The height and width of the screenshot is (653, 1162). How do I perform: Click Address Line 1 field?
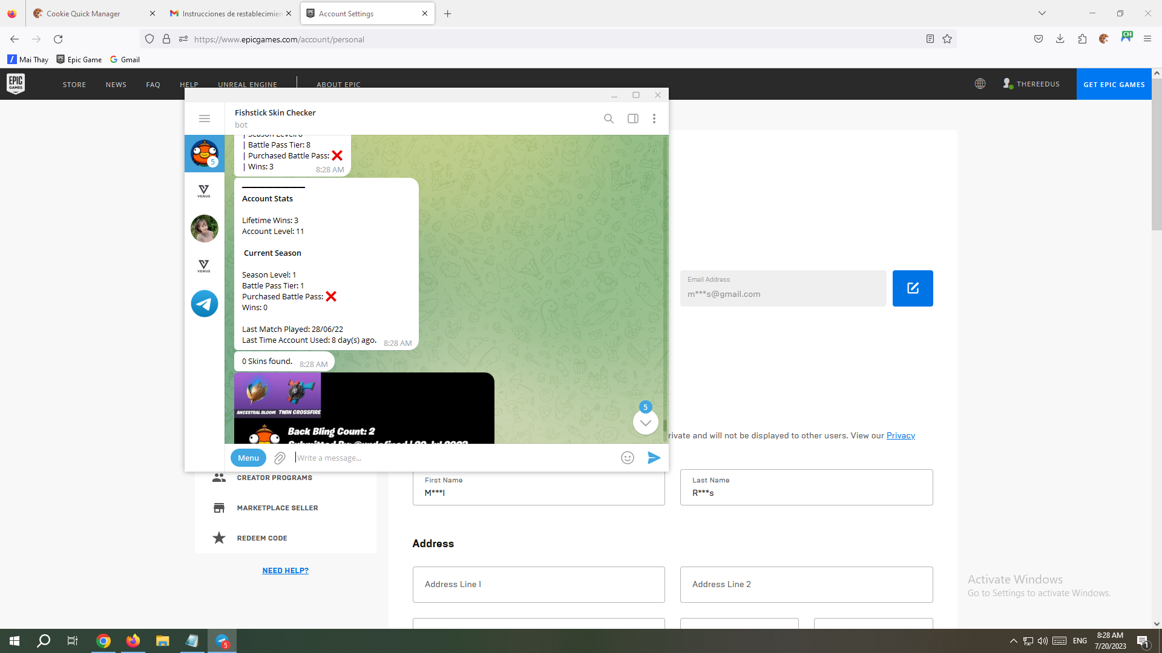tap(539, 585)
